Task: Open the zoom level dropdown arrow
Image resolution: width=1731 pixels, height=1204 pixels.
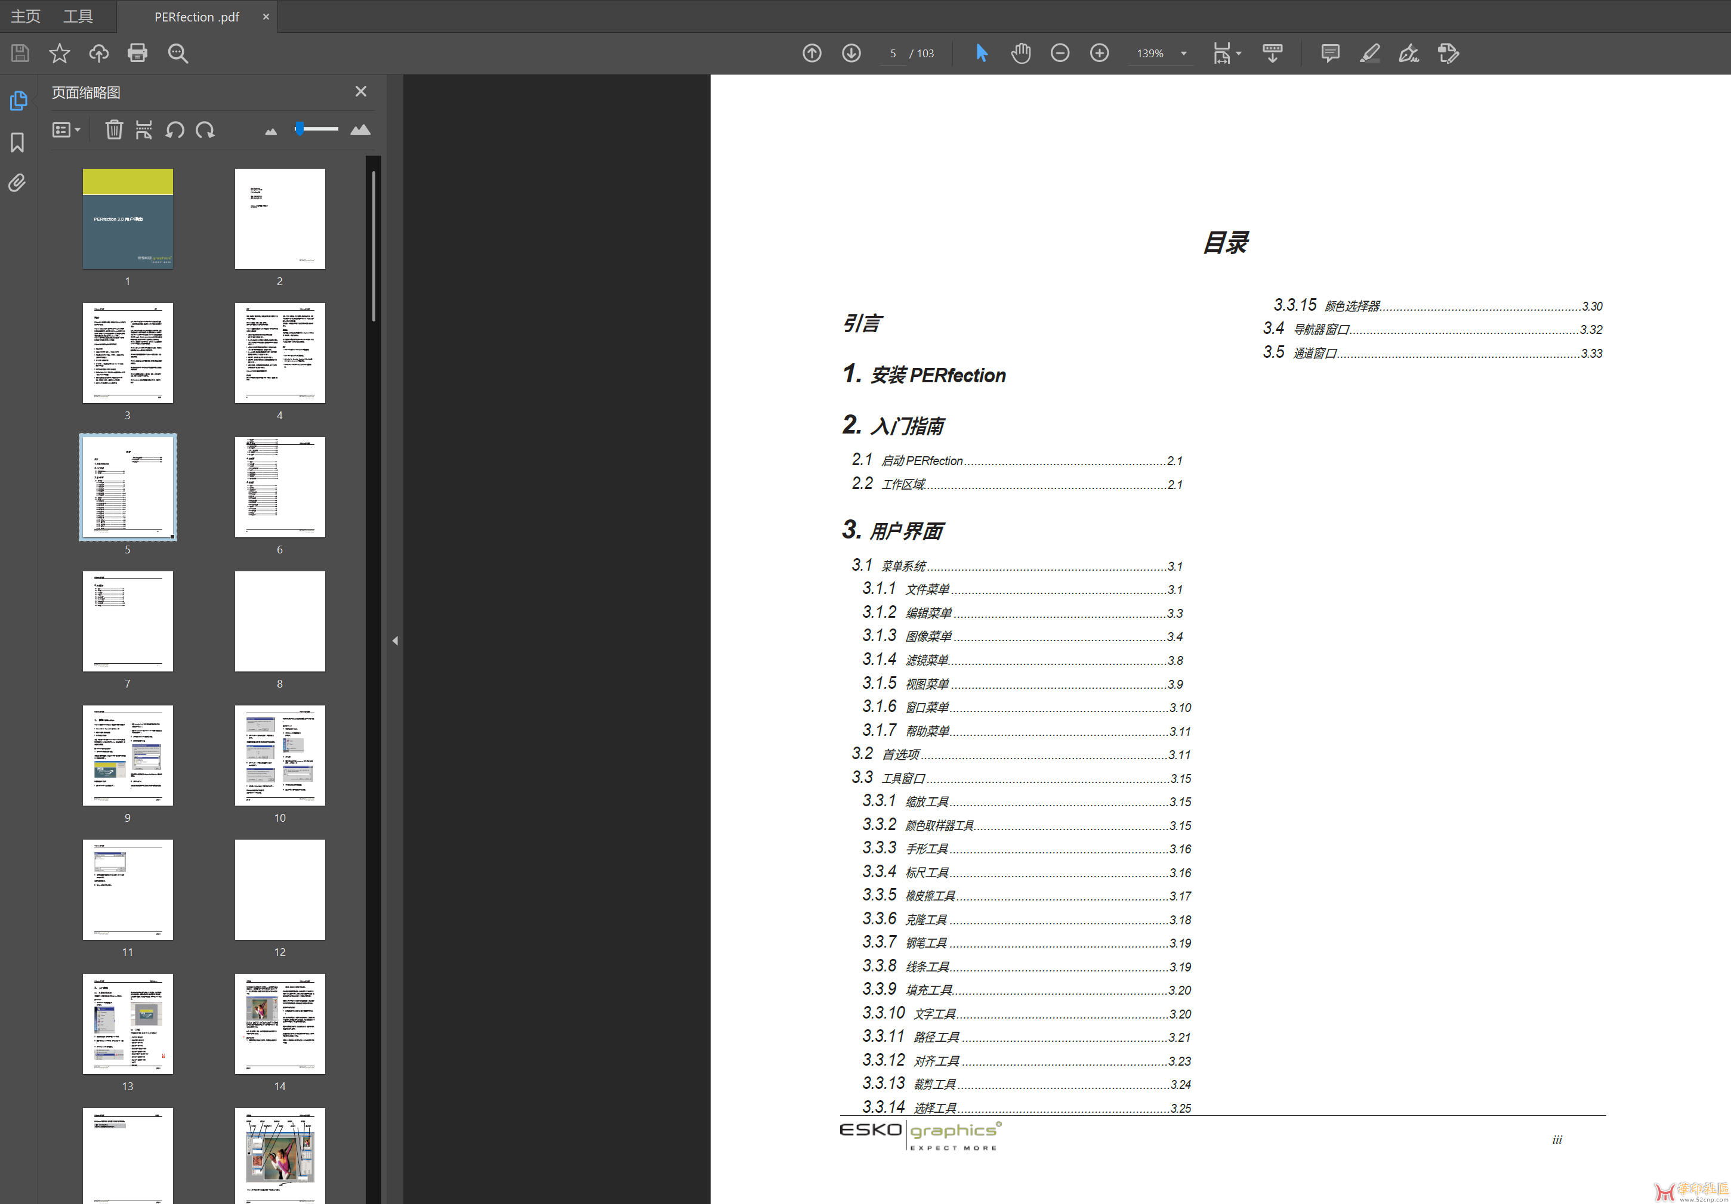Action: 1184,54
